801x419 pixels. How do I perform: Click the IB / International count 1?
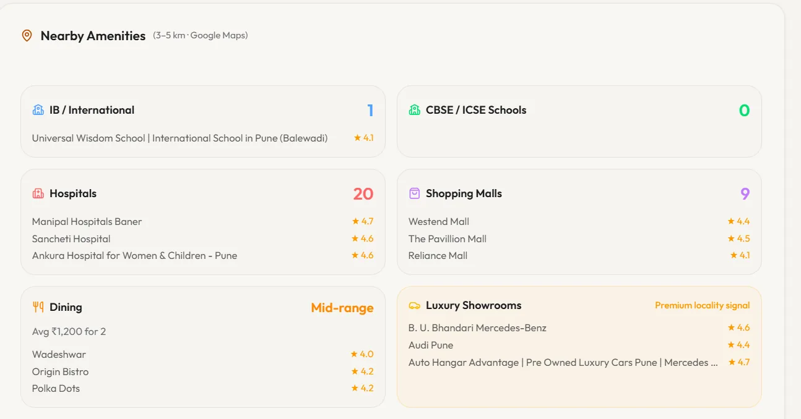pyautogui.click(x=370, y=111)
